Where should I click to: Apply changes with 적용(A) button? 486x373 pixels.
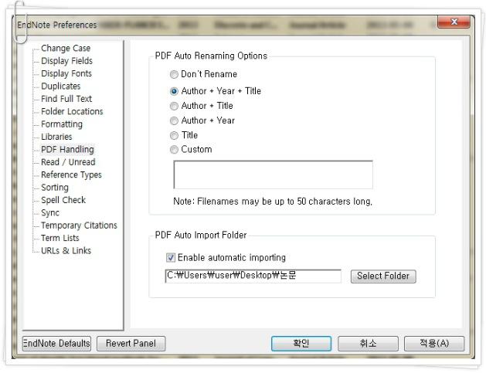click(x=434, y=344)
